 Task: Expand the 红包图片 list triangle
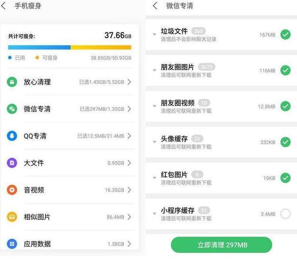pyautogui.click(x=154, y=178)
